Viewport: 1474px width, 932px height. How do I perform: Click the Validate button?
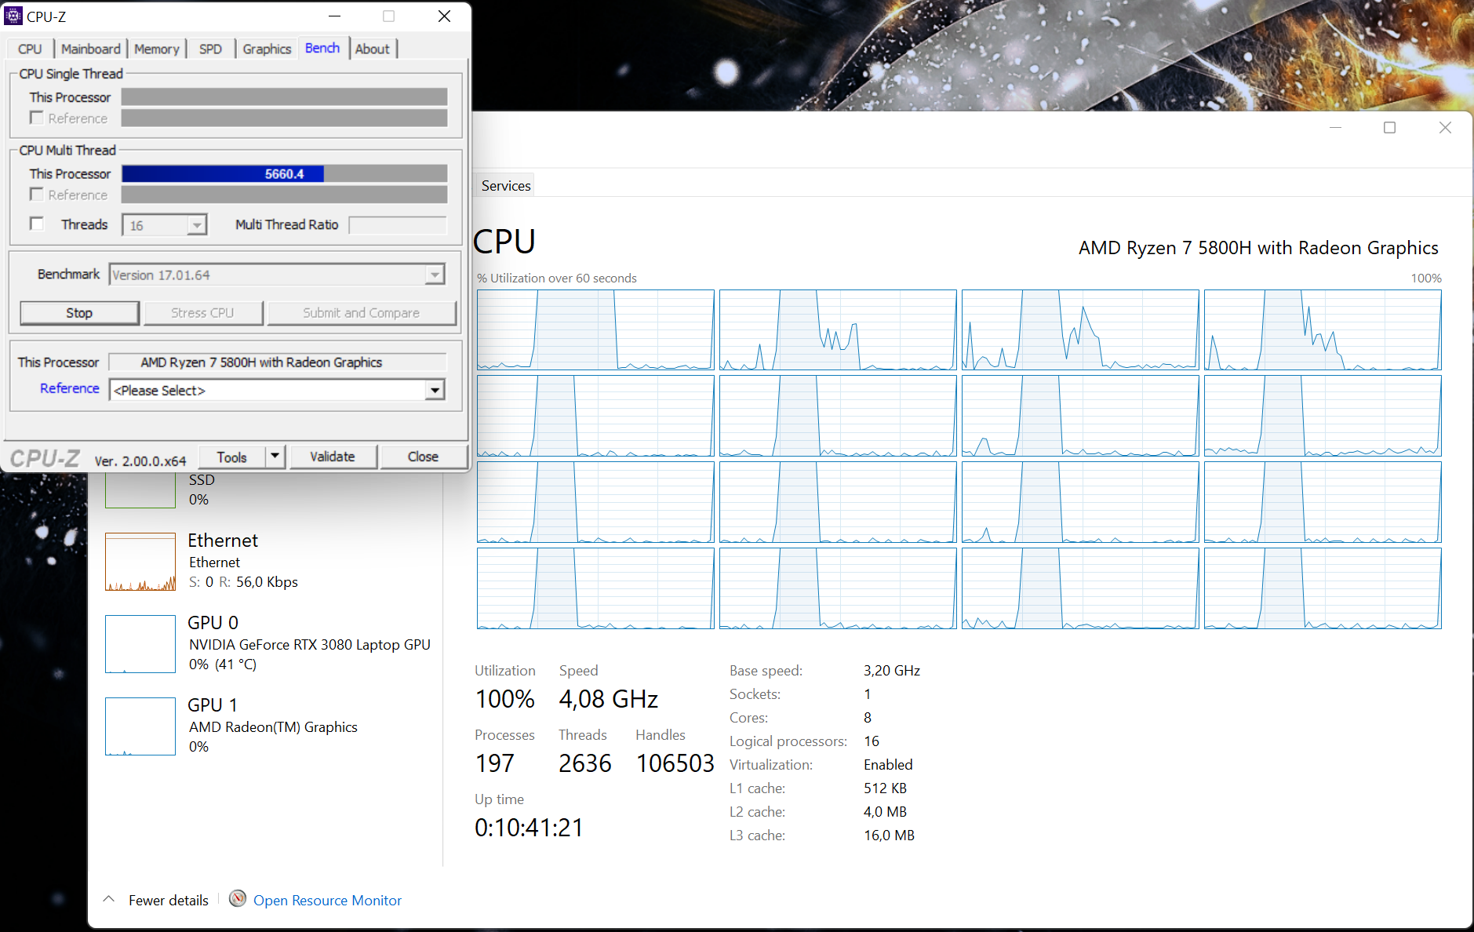coord(333,457)
